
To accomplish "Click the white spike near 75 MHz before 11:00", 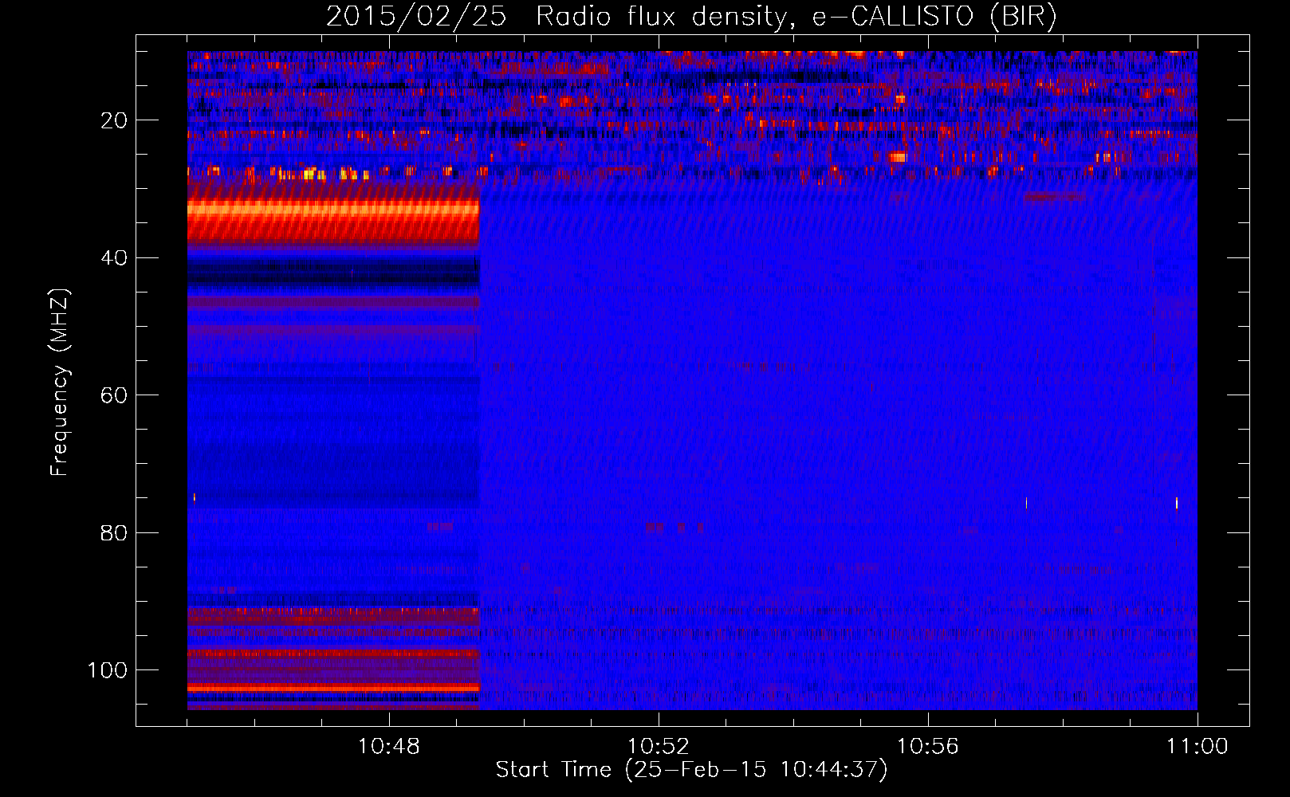I will [1177, 503].
